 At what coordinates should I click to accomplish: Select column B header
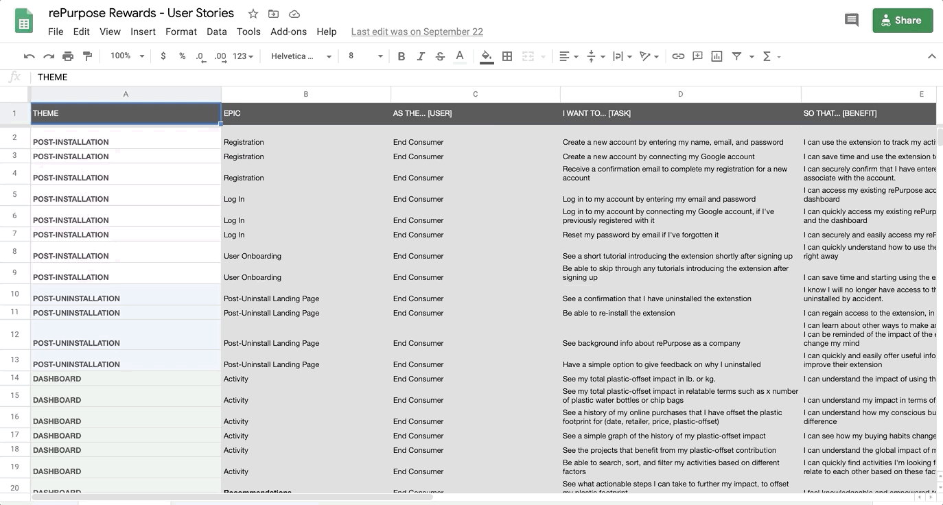click(306, 94)
